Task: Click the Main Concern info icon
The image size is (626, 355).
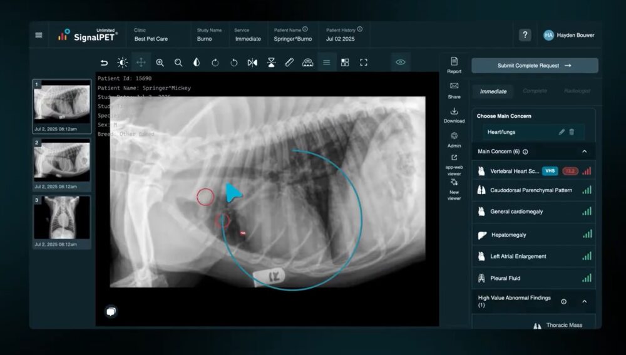Action: tap(525, 152)
